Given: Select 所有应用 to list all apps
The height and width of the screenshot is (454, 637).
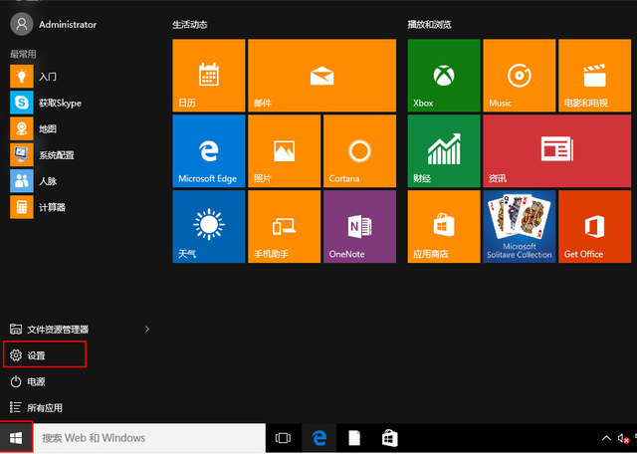Looking at the screenshot, I should pyautogui.click(x=45, y=407).
